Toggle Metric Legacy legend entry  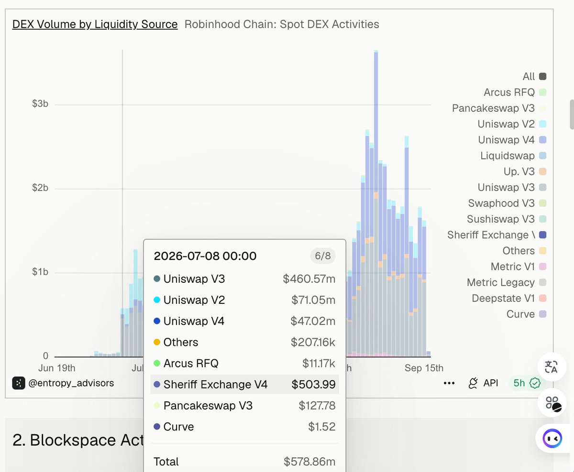pos(507,282)
